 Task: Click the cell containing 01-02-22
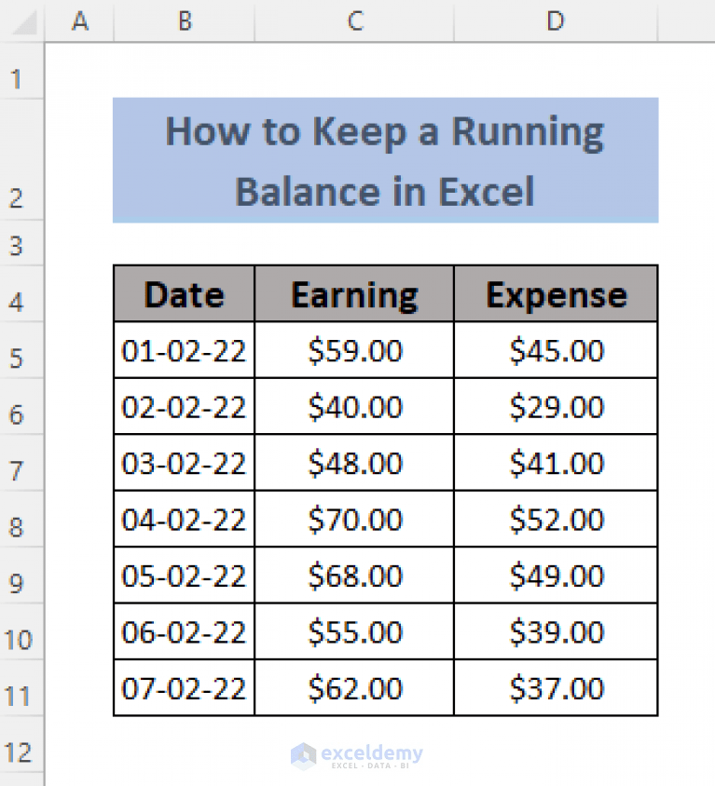tap(184, 350)
